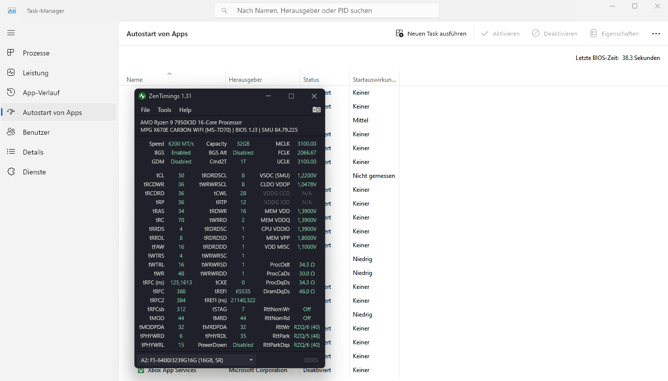668x381 pixels.
Task: Open the Help menu in ZenTimings
Action: (x=185, y=110)
